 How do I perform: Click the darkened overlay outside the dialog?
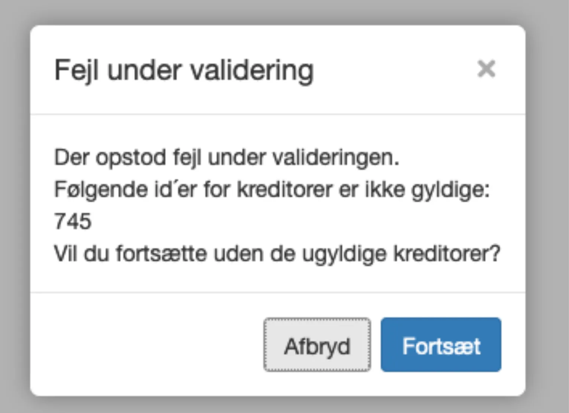(x=15, y=208)
